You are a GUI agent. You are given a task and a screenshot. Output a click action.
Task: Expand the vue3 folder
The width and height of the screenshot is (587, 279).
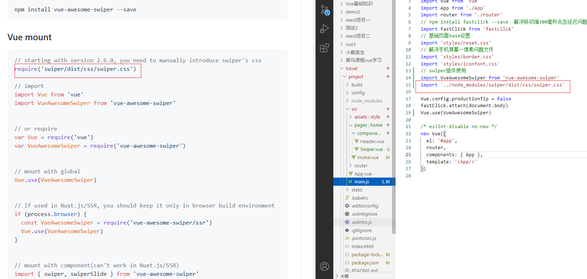tap(342, 44)
